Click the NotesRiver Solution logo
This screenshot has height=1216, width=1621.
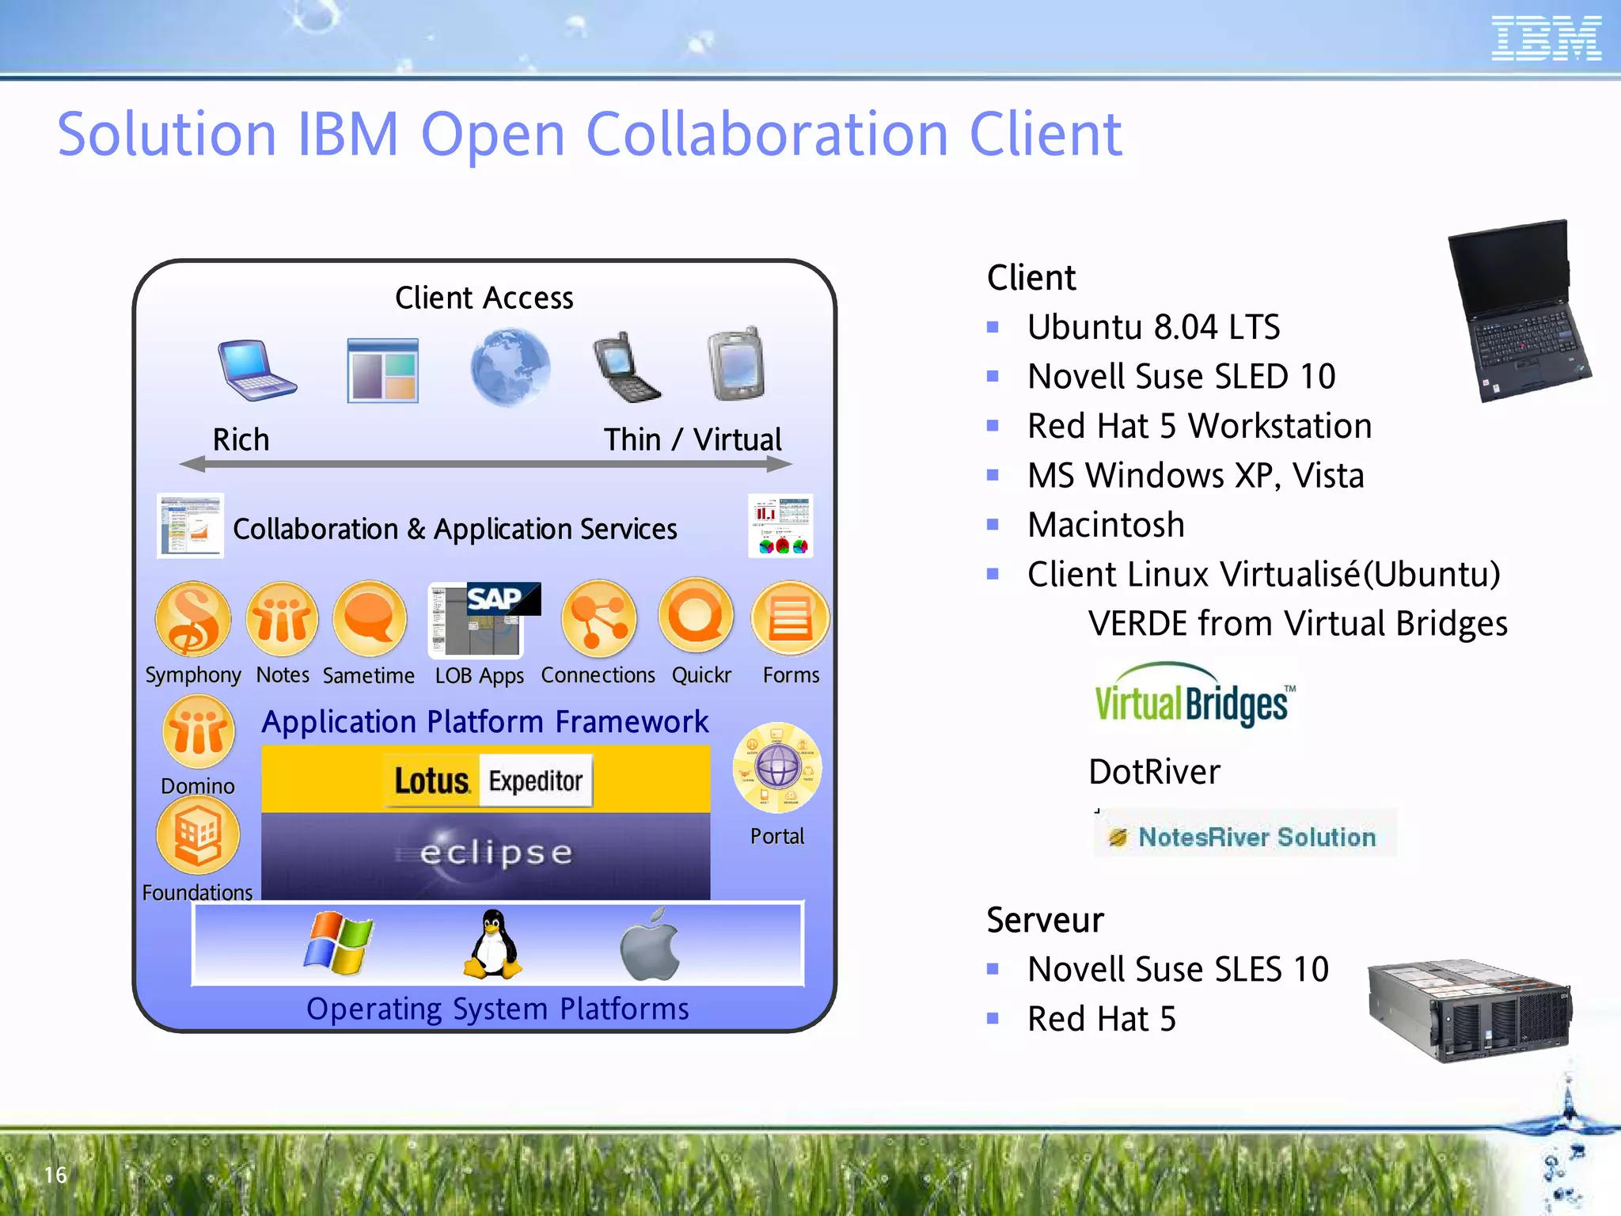[1245, 834]
